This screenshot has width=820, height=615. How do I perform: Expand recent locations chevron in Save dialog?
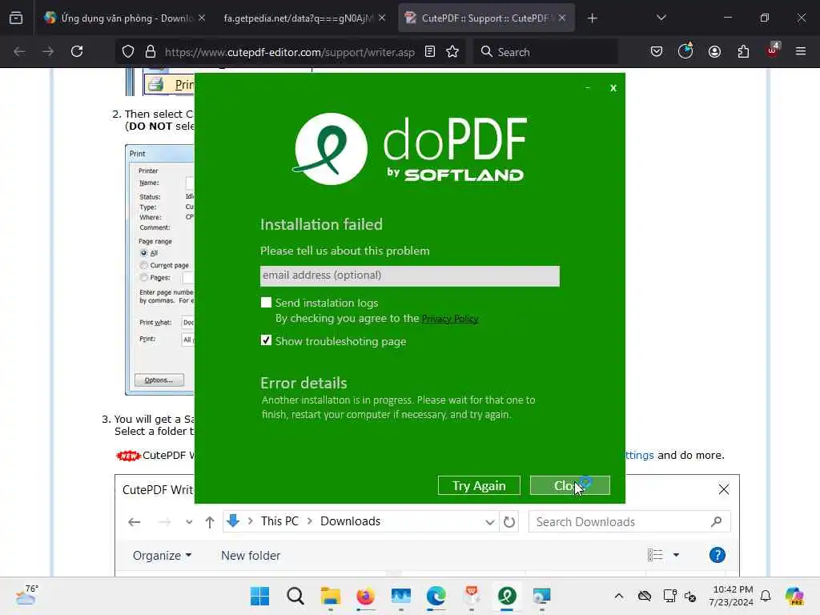(189, 522)
